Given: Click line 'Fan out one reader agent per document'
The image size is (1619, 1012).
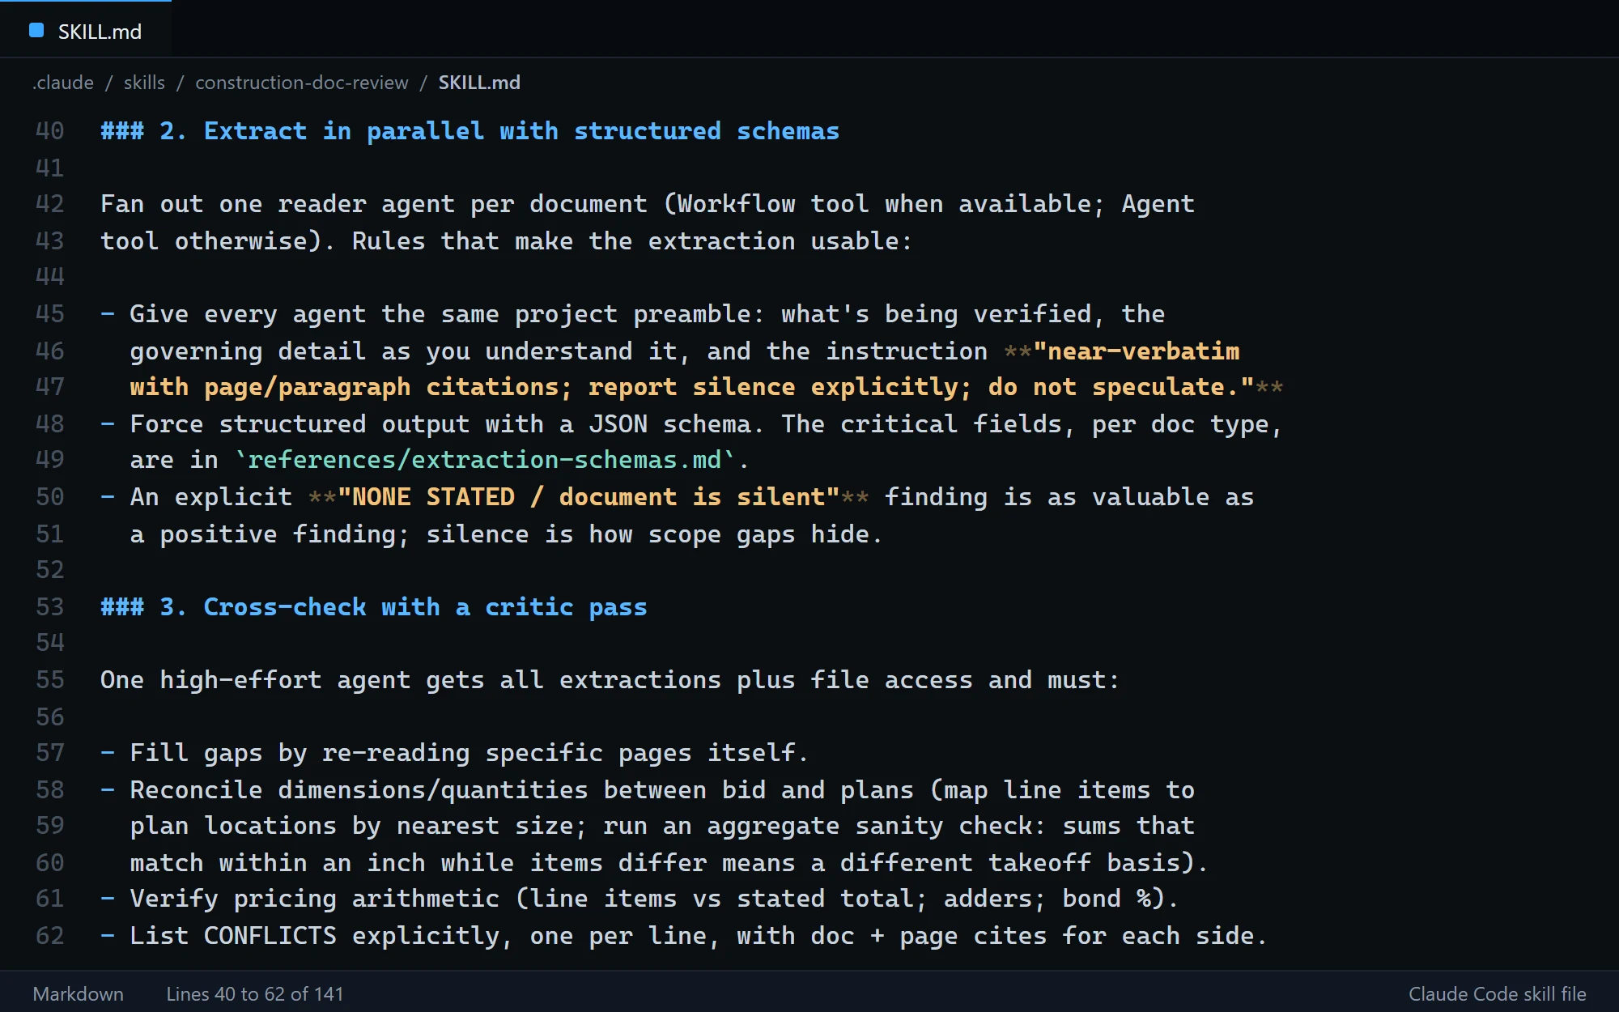Looking at the screenshot, I should [648, 204].
